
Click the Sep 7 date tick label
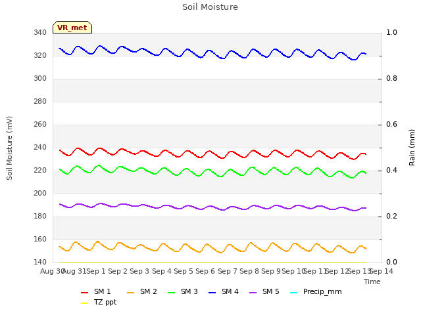pyautogui.click(x=227, y=271)
